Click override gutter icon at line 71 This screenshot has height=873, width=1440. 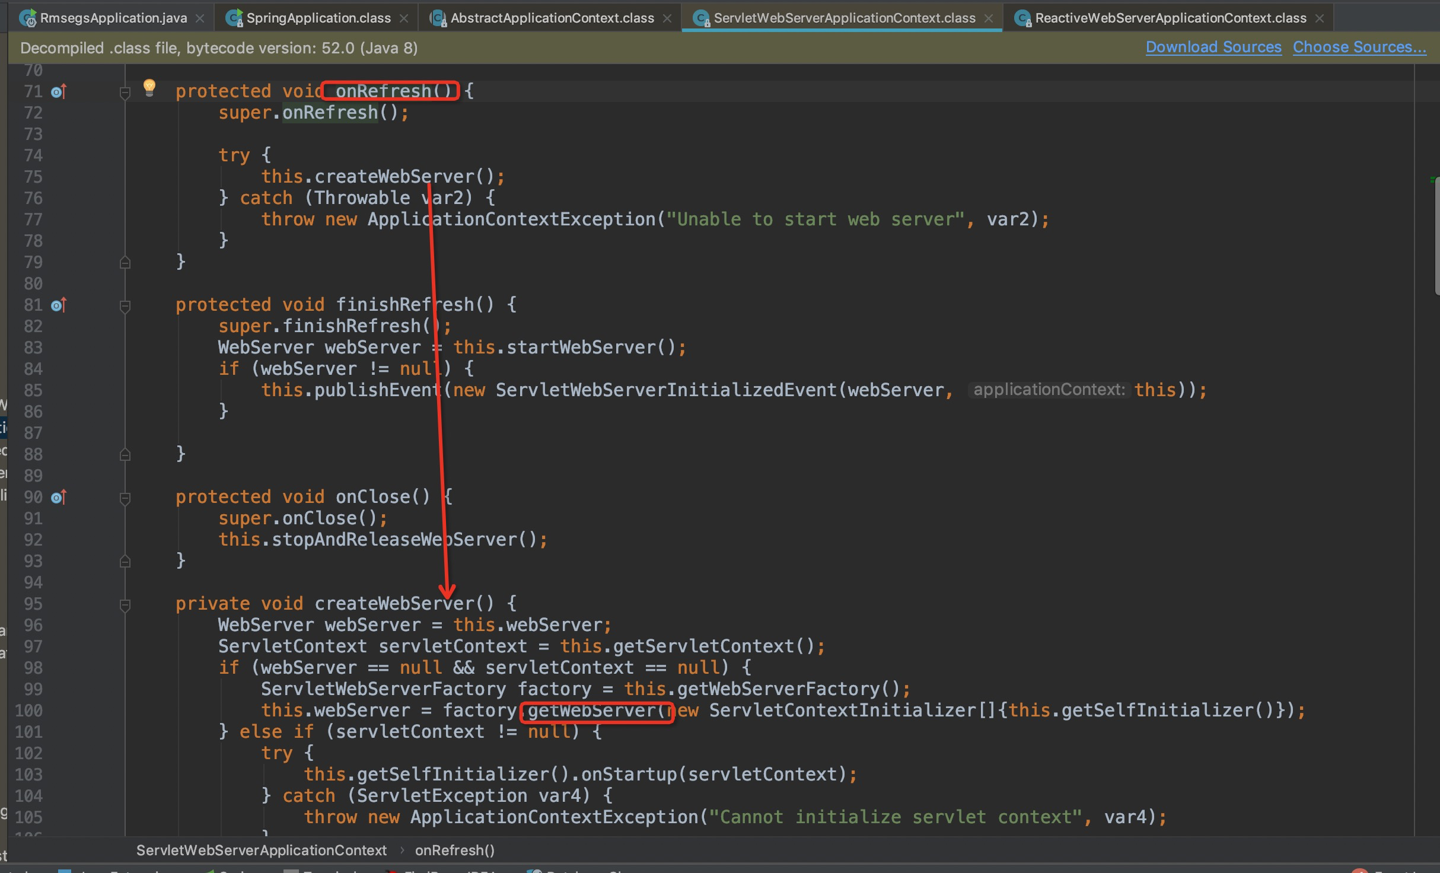(x=58, y=92)
